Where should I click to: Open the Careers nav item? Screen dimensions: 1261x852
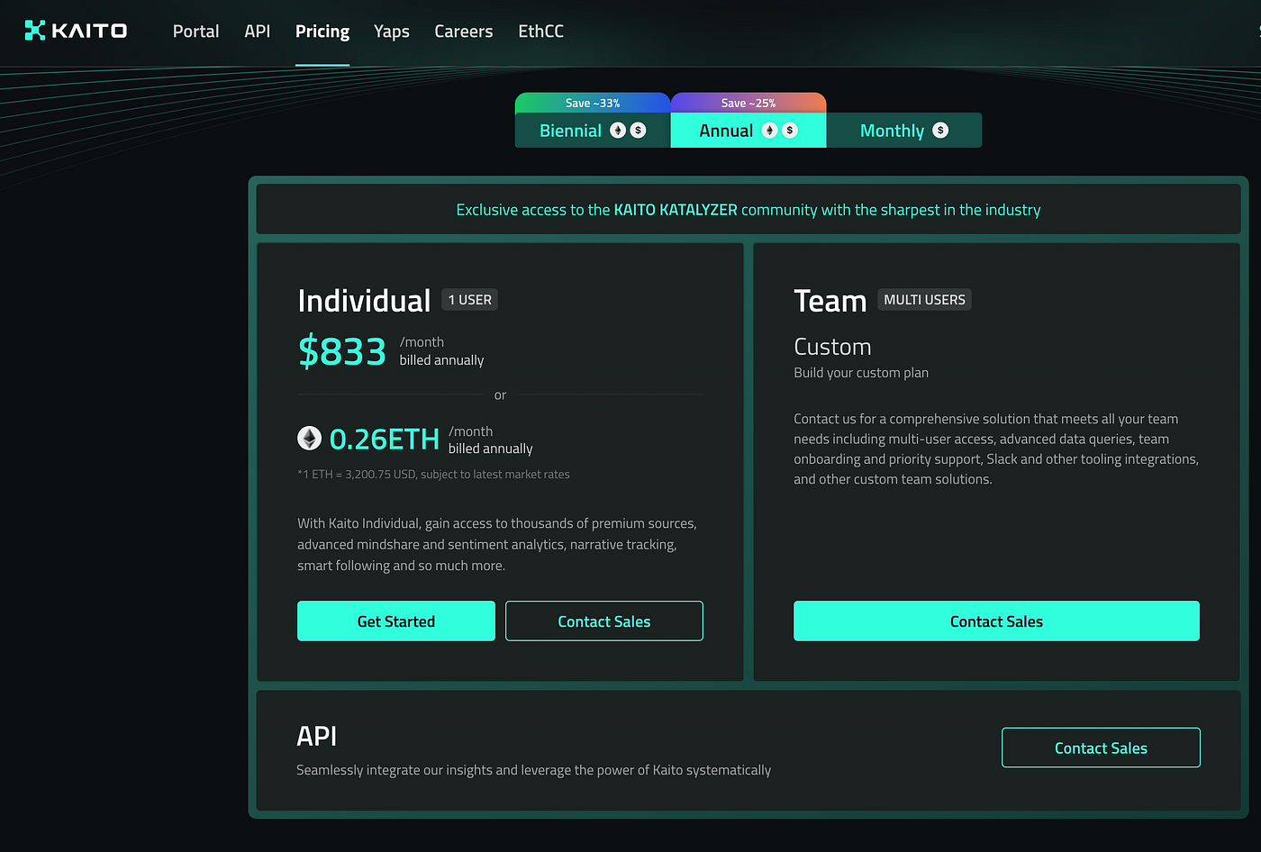[x=464, y=32]
